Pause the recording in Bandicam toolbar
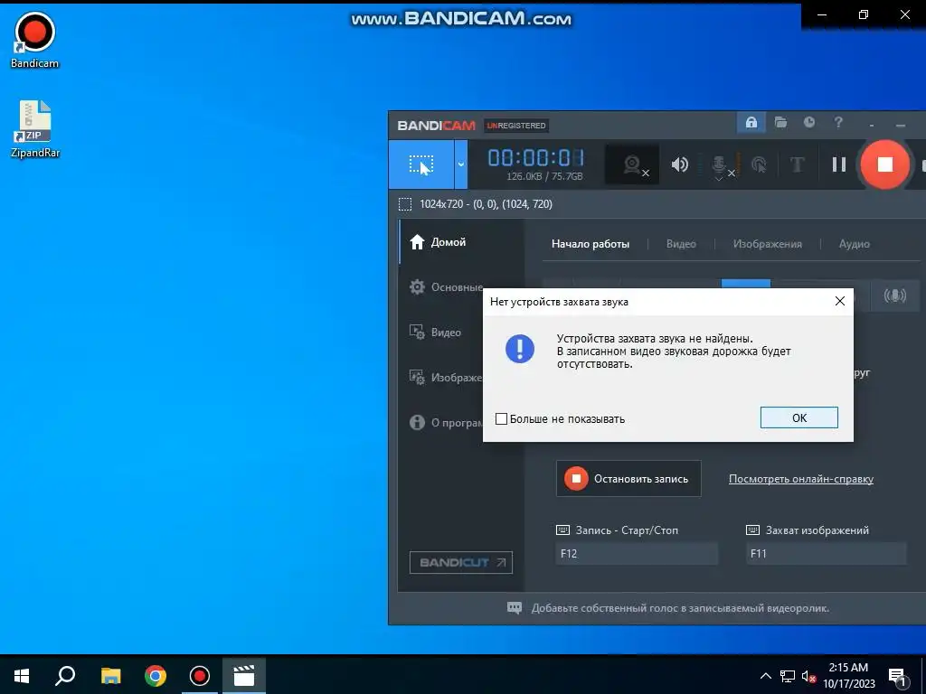The image size is (926, 694). [x=838, y=164]
